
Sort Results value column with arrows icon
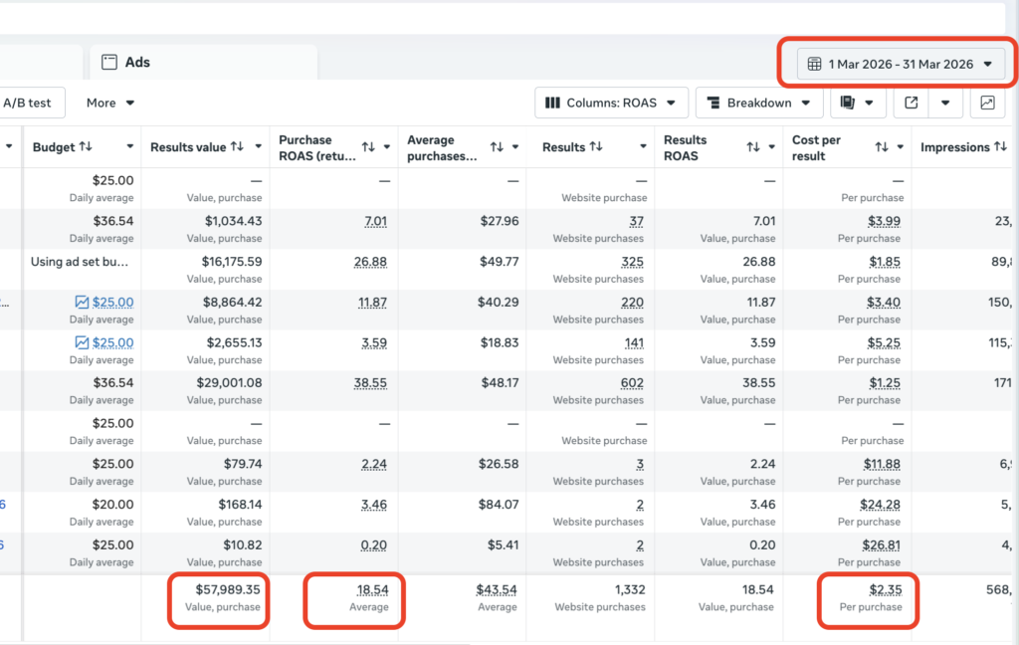pyautogui.click(x=237, y=146)
